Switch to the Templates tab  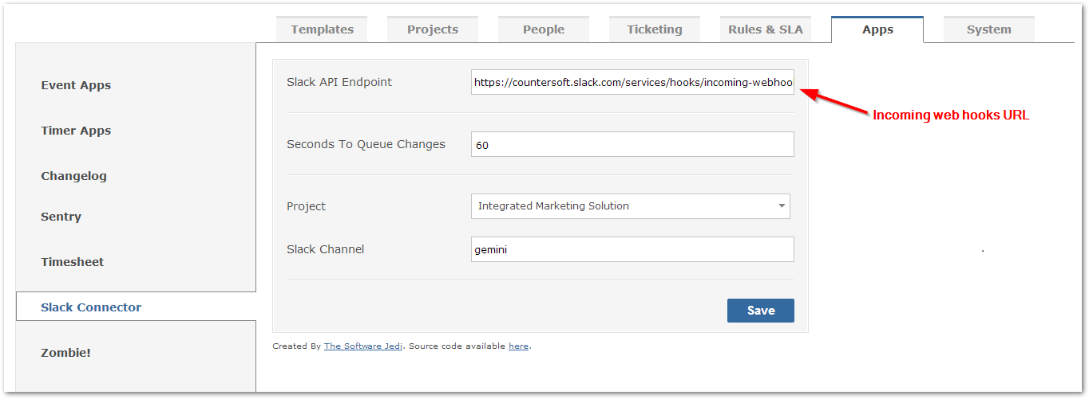pos(322,29)
